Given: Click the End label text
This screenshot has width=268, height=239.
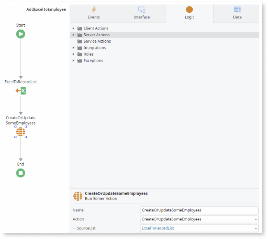Looking at the screenshot, I should tap(21, 164).
